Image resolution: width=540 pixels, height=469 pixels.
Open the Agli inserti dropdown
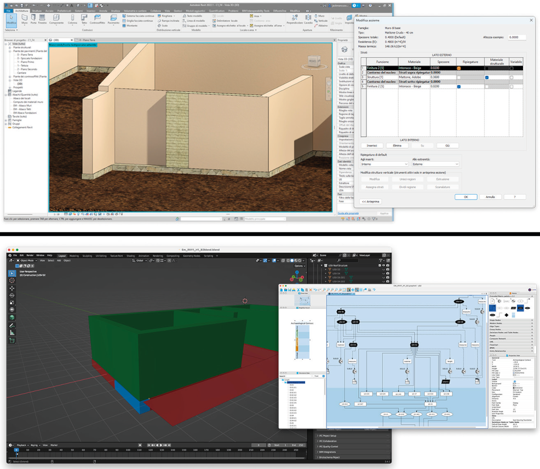[384, 164]
